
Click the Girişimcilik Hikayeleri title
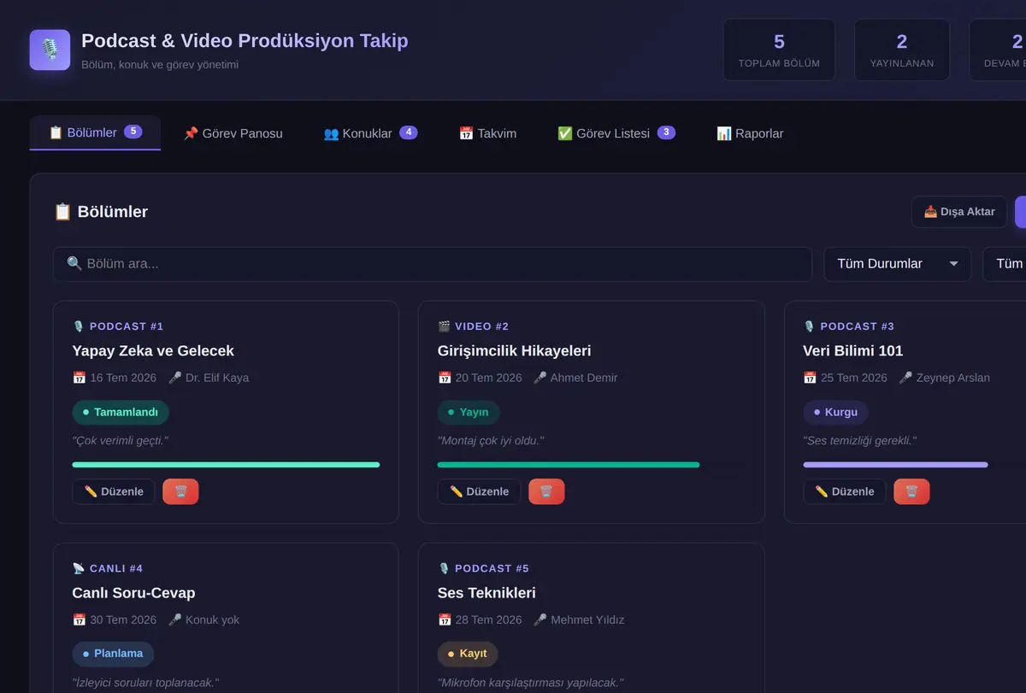[x=515, y=351]
